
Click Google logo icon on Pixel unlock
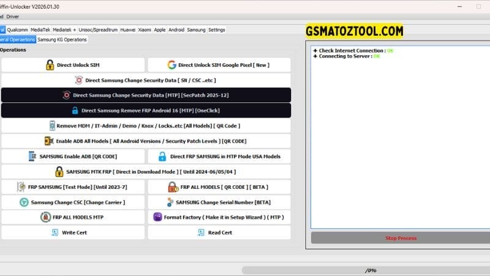coord(171,65)
